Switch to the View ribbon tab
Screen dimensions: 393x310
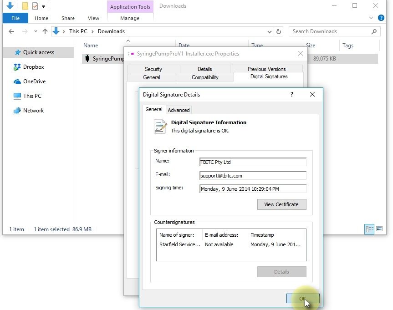(93, 18)
